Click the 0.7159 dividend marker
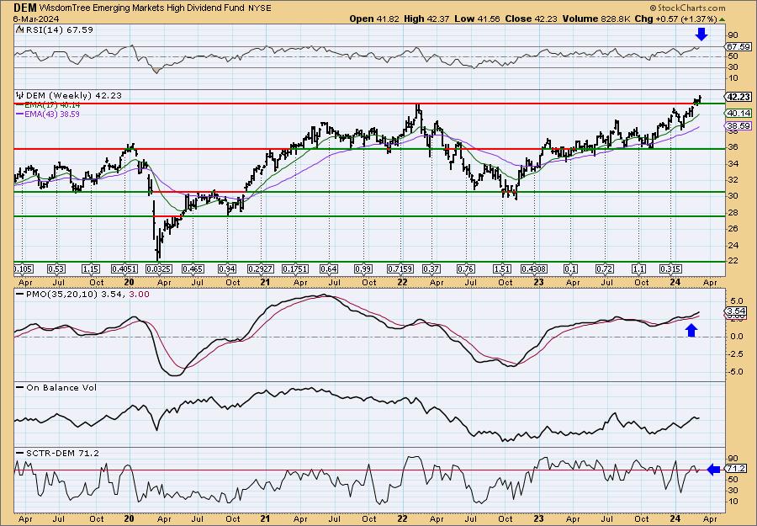757x526 pixels. coord(400,269)
